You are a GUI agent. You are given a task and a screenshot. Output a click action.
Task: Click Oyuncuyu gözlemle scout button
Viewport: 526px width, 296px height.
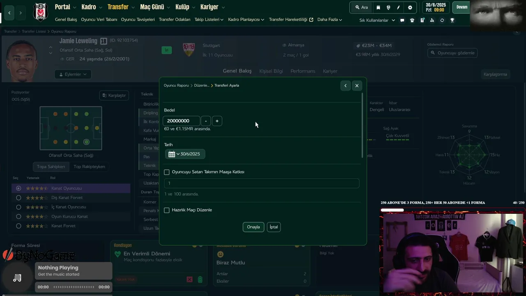452,53
